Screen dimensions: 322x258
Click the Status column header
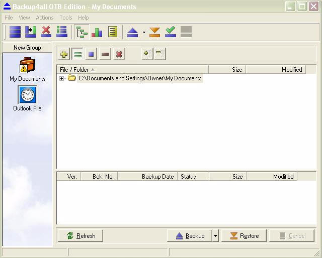193,177
